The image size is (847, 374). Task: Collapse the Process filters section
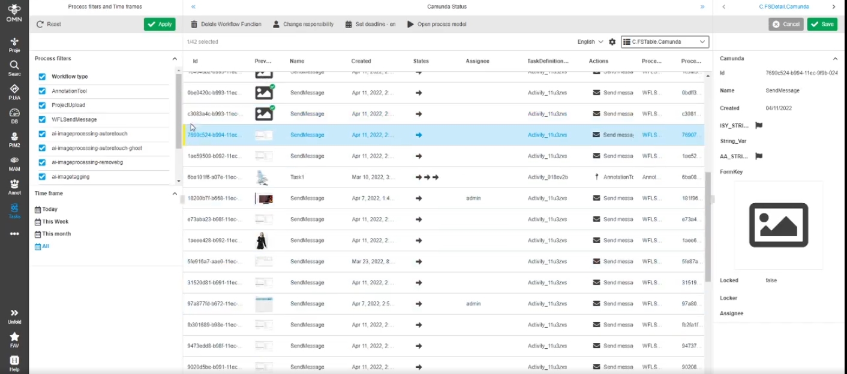point(175,59)
